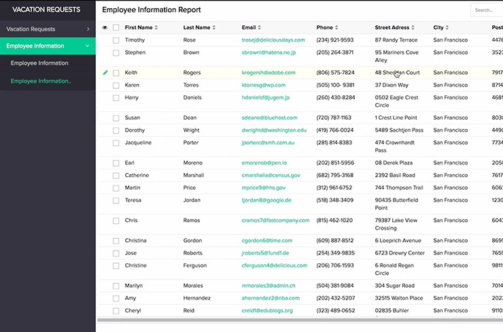Open email jporterc@smh.com.au

coord(268,143)
